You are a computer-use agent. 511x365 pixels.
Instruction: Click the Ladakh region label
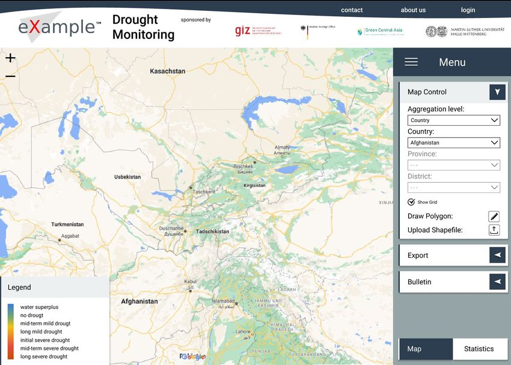click(287, 289)
